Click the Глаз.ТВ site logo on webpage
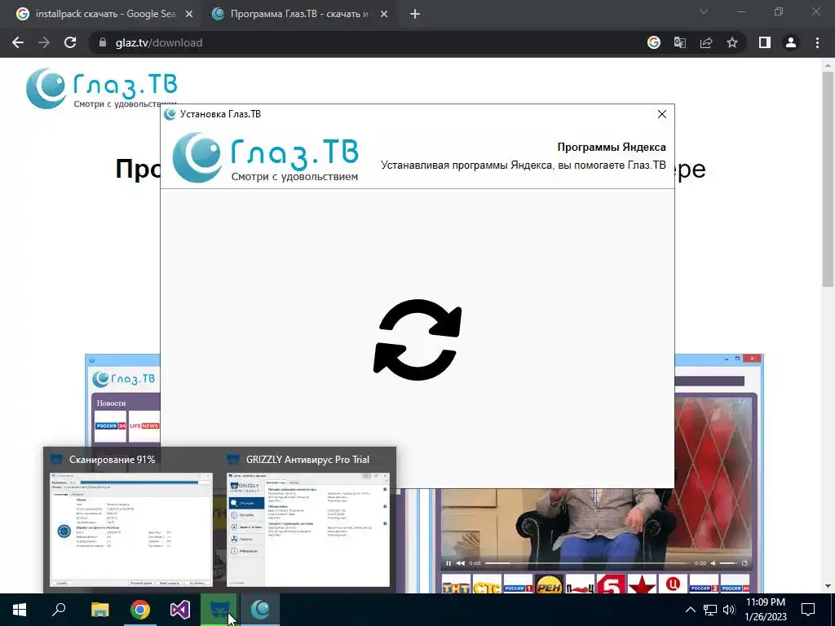 (x=102, y=88)
